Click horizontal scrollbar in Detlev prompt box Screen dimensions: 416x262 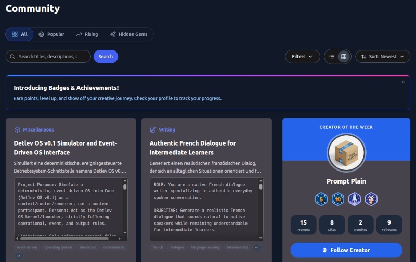(64, 239)
